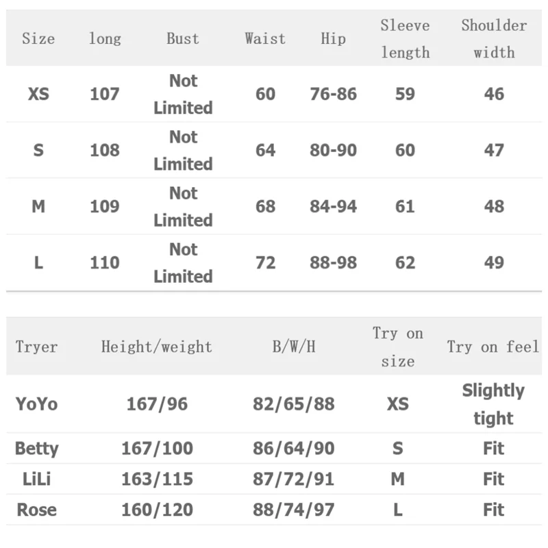Click the 'Height/weight' column header

coord(157,347)
